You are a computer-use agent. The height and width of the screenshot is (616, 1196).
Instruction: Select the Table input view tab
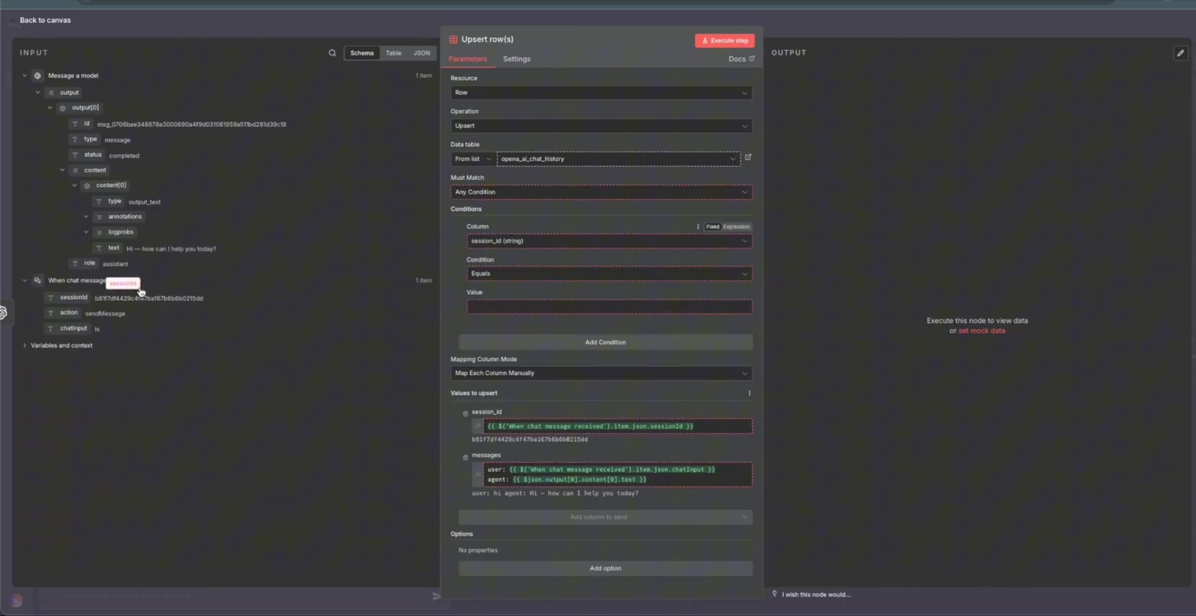point(393,53)
